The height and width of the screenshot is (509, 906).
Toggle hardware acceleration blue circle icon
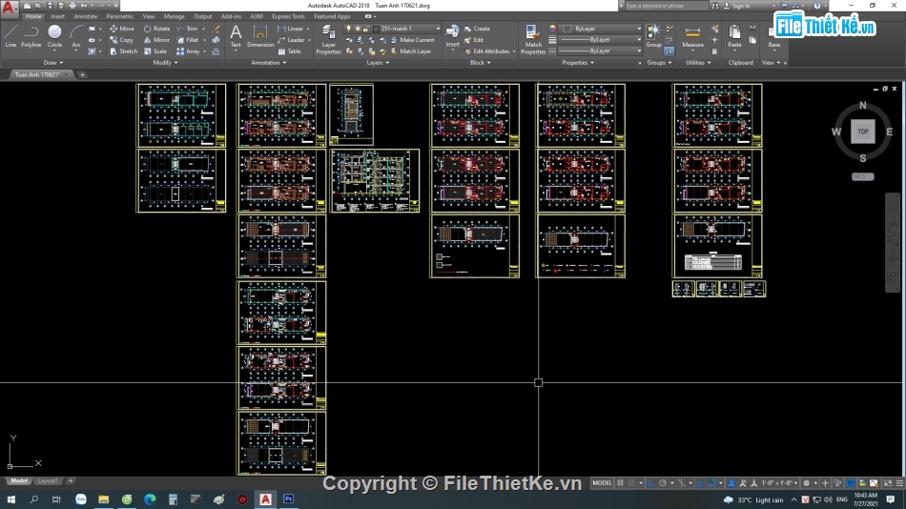pyautogui.click(x=851, y=483)
